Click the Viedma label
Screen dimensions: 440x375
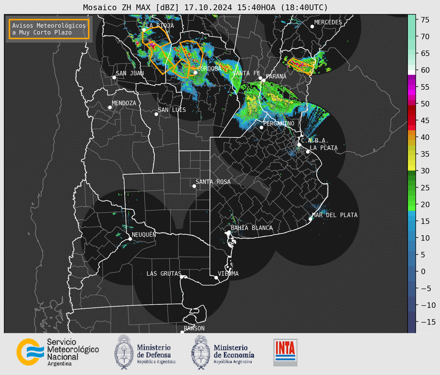pyautogui.click(x=228, y=274)
